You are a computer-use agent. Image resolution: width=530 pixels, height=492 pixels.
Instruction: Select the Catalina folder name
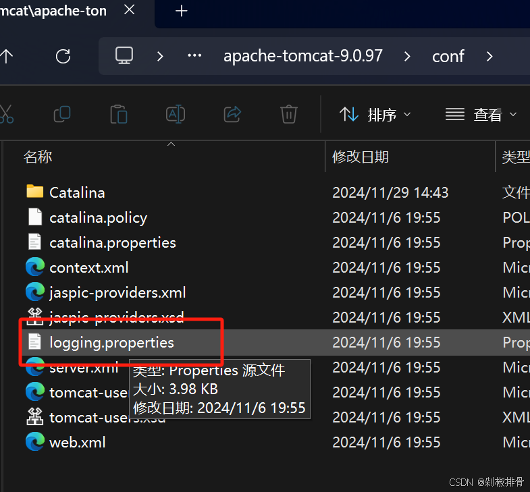coord(77,192)
